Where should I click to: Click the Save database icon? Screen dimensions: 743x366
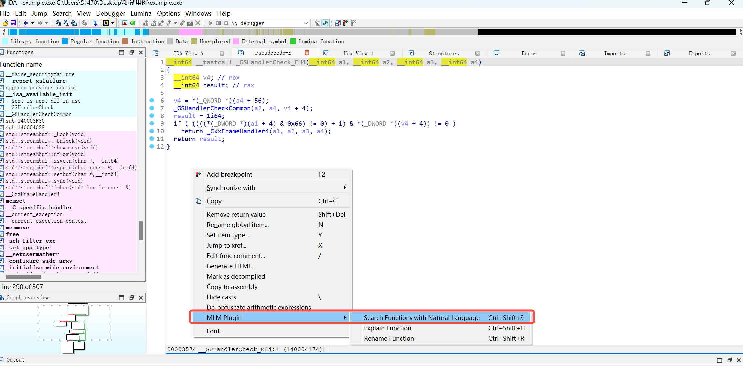coord(13,23)
